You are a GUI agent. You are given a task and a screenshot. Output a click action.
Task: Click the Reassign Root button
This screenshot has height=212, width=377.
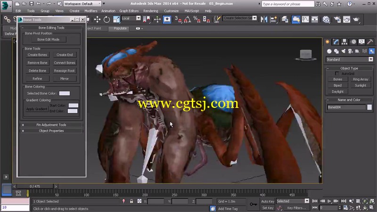(65, 71)
